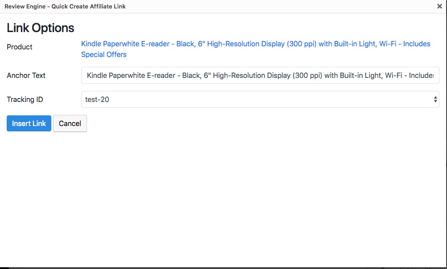Click the Anchor Text label
Viewport: 447px width, 269px height.
26,75
